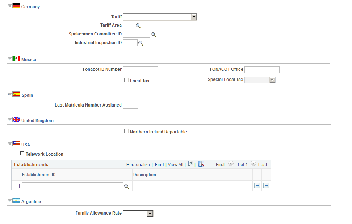
Task: Enable the Local Tax checkbox
Action: tap(126, 80)
